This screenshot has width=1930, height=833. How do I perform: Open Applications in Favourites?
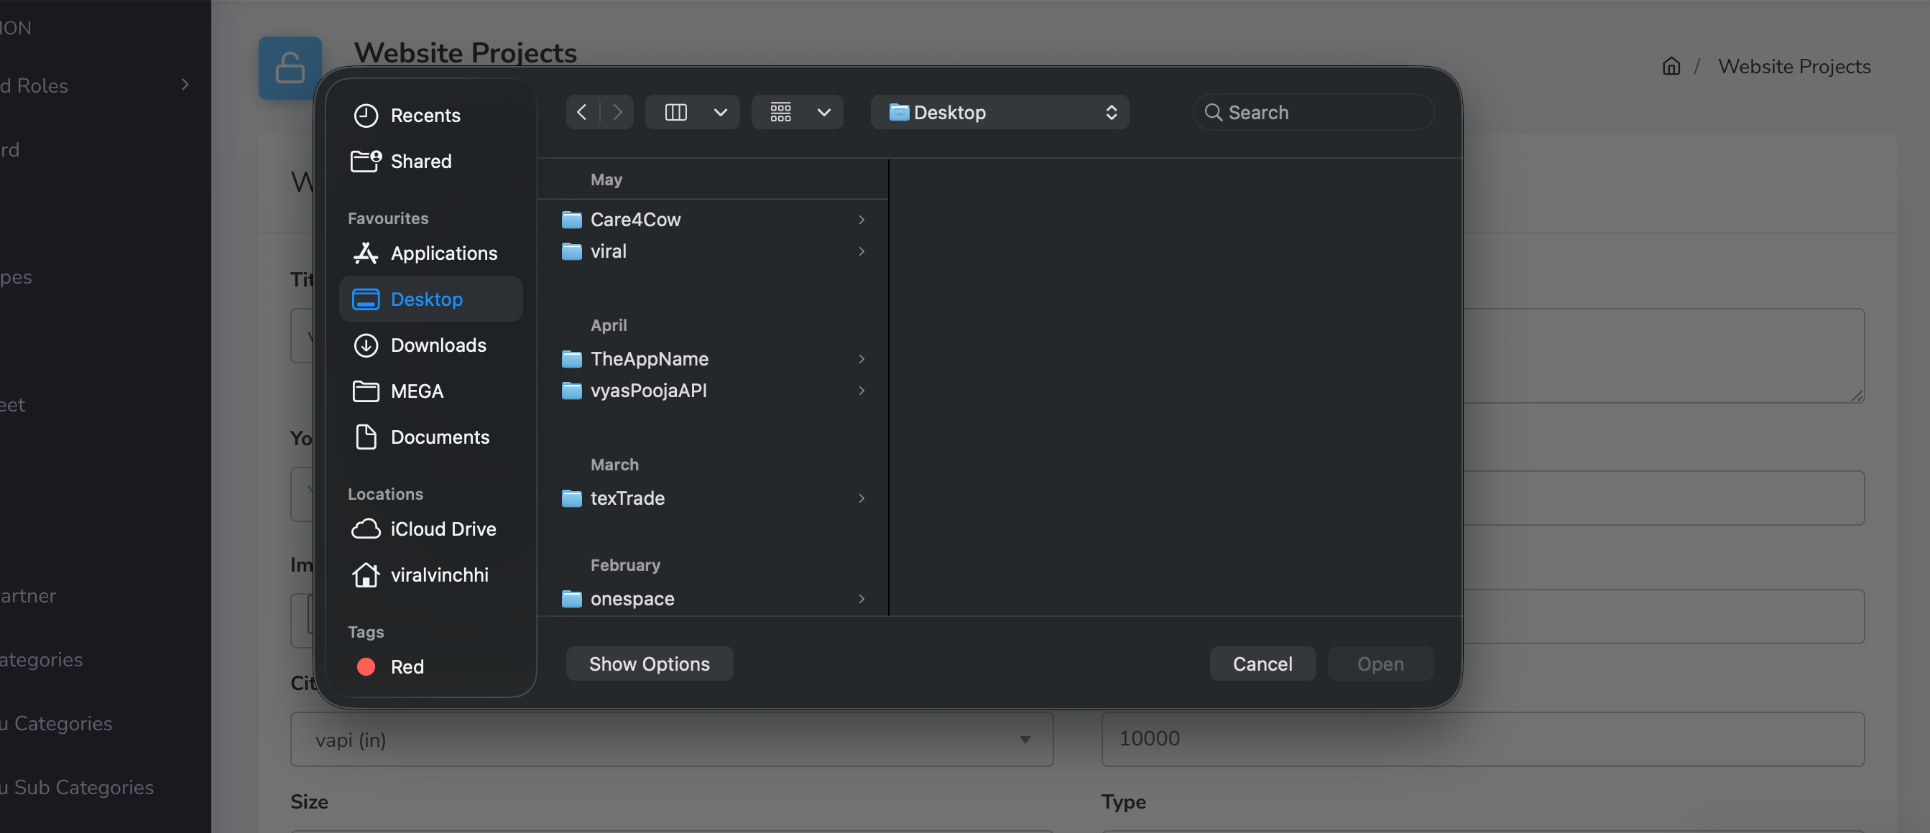coord(443,253)
